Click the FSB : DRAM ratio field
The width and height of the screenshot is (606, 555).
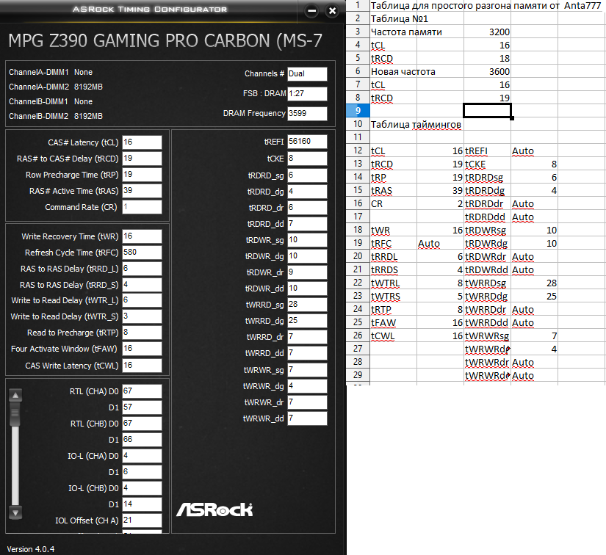[x=307, y=93]
